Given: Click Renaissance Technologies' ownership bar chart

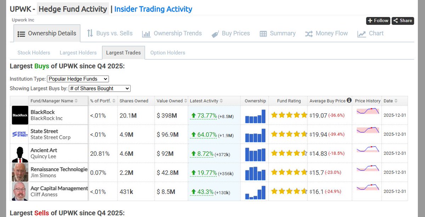Looking at the screenshot, I should (255, 173).
